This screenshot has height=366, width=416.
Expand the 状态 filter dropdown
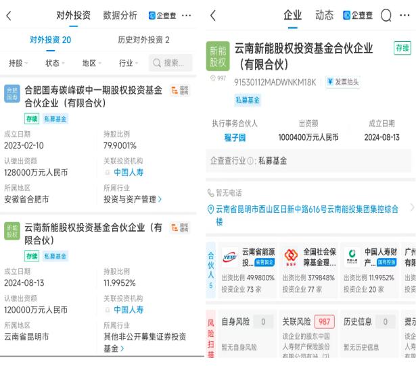(x=55, y=63)
